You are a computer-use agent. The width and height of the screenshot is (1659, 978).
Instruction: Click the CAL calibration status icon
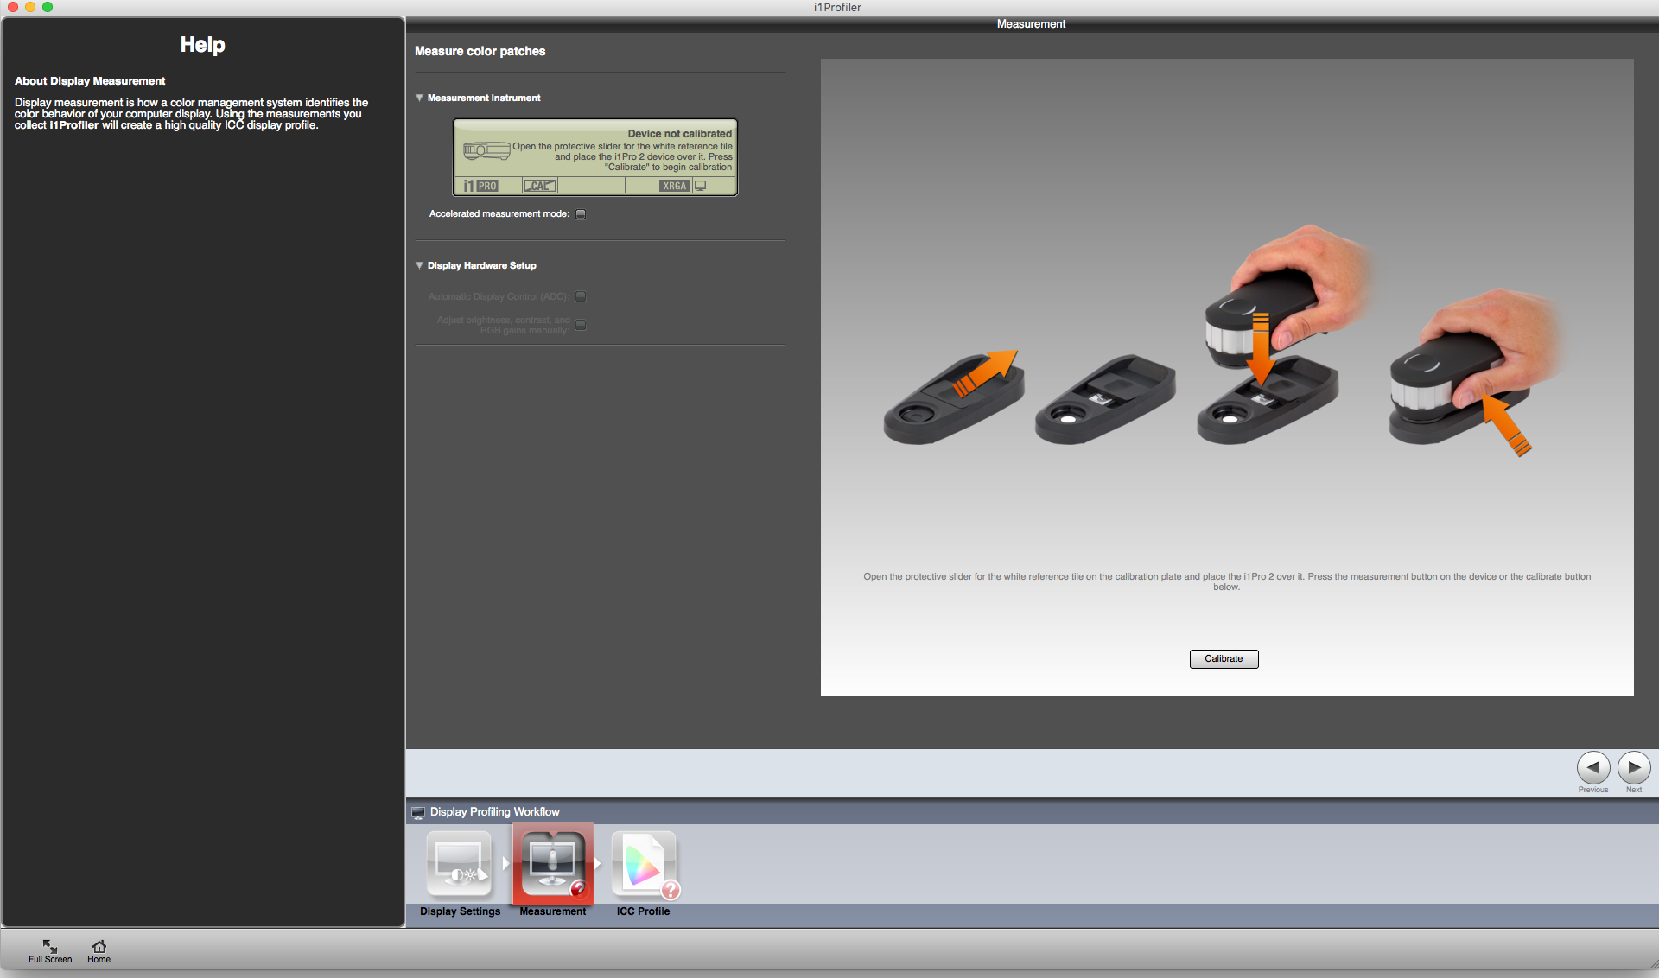[x=540, y=186]
